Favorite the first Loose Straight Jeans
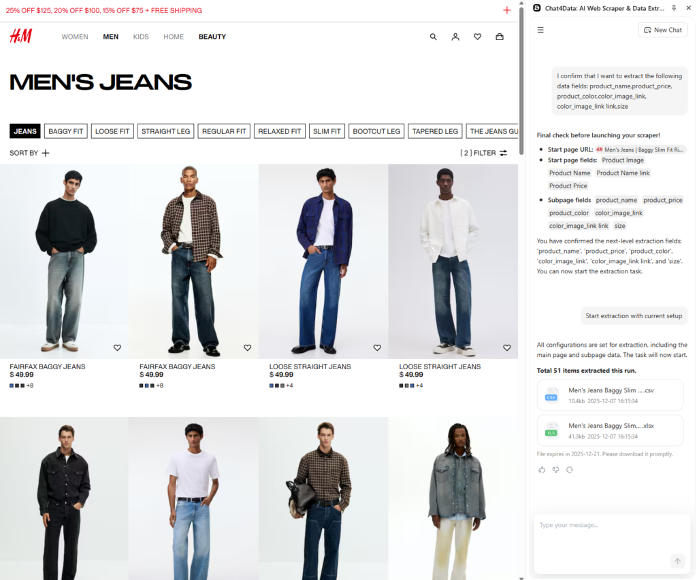The image size is (697, 580). pos(377,347)
